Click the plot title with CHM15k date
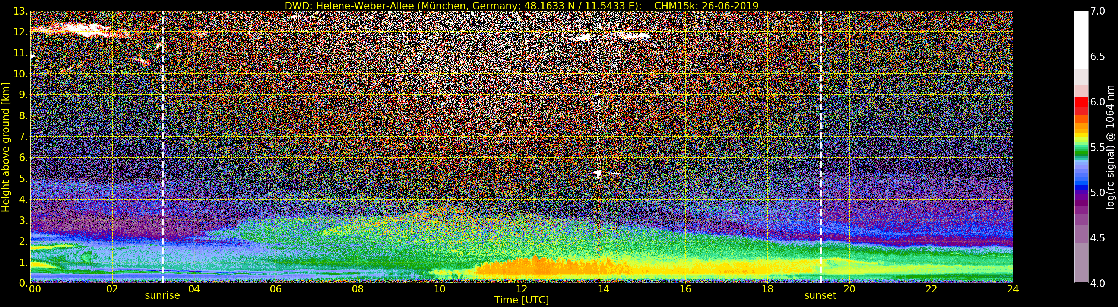The image size is (1118, 307). click(x=521, y=6)
